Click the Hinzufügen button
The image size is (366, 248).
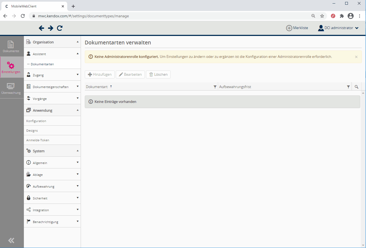pos(100,75)
